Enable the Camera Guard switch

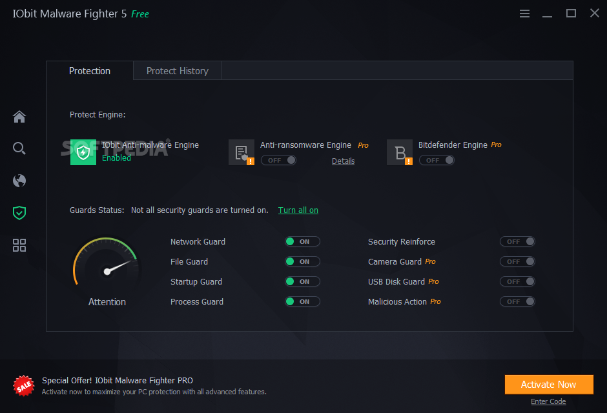point(518,262)
